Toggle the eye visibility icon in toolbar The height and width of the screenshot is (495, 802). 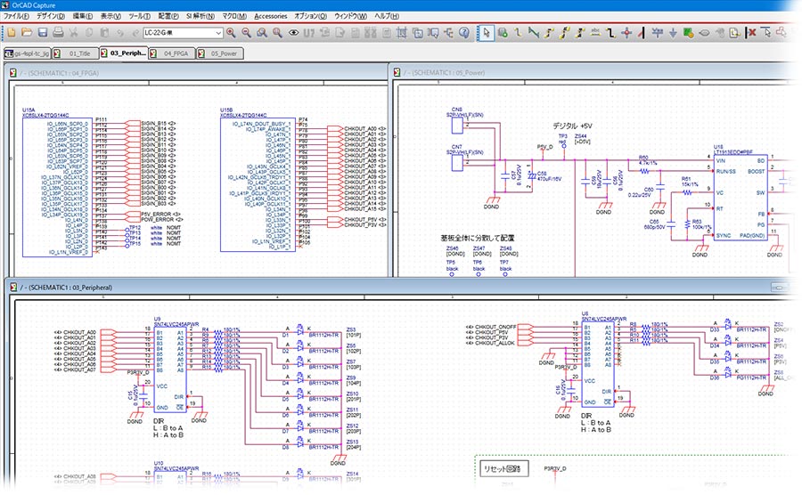pyautogui.click(x=293, y=33)
